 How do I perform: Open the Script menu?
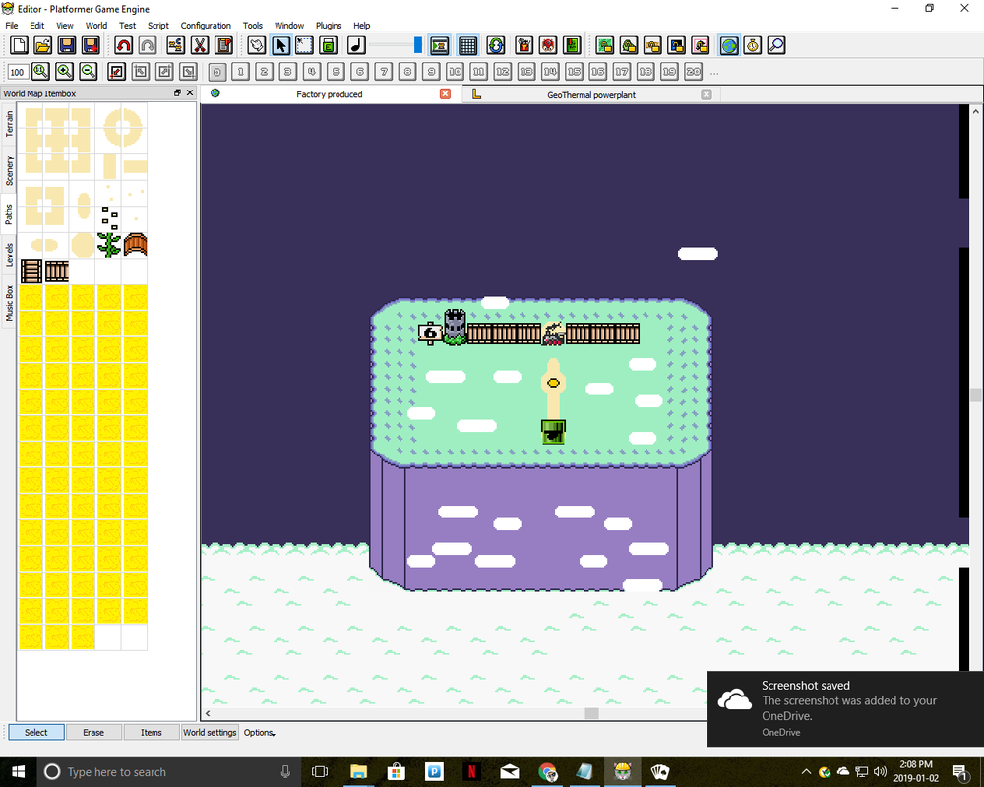coord(158,26)
